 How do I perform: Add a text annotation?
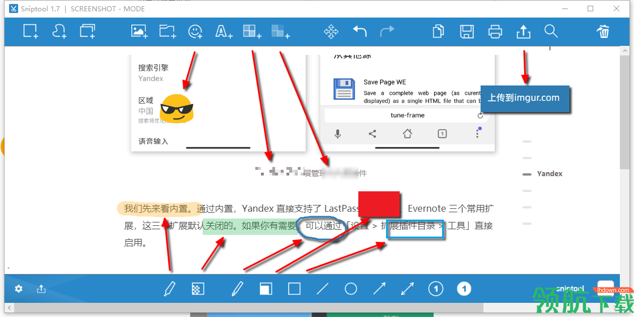click(224, 31)
